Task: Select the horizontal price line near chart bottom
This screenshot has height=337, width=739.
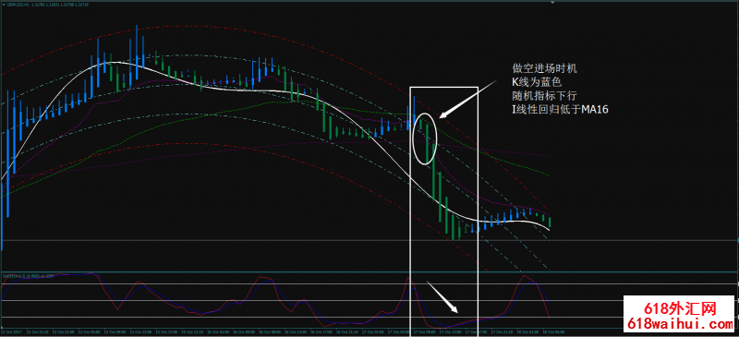Action: 369,240
